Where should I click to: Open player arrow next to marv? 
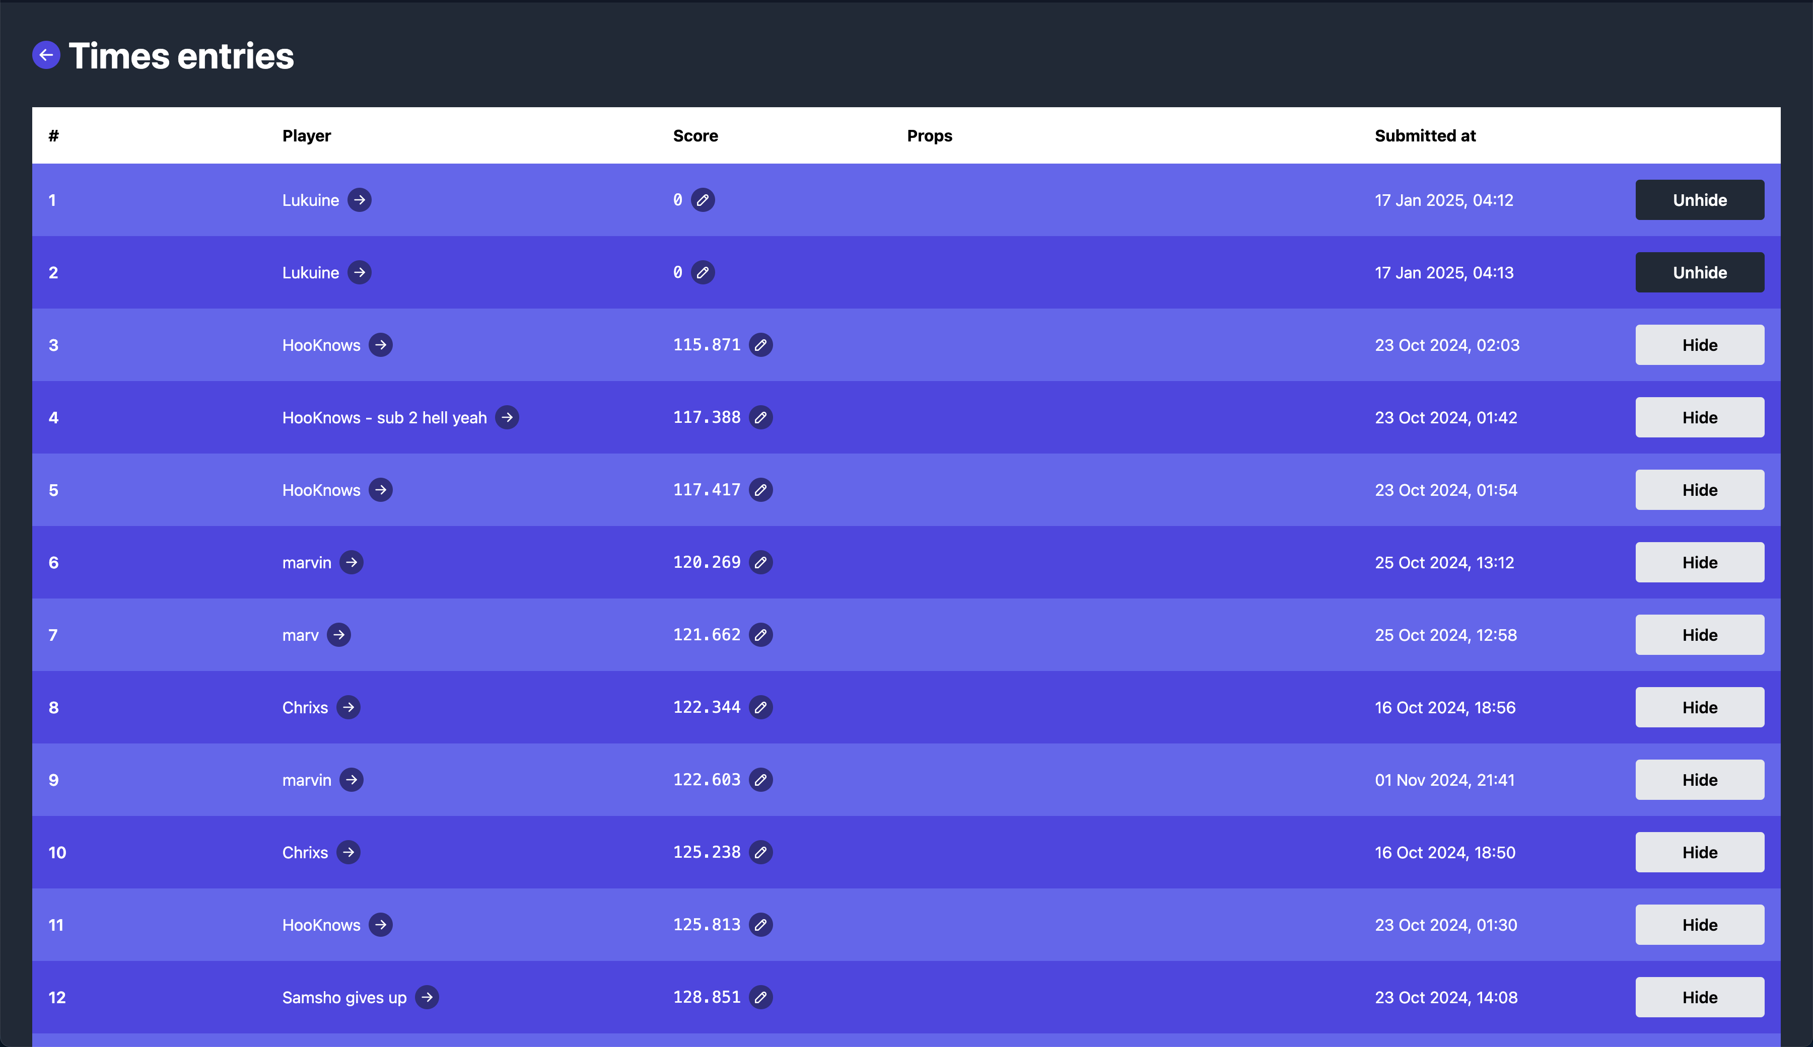pyautogui.click(x=339, y=635)
